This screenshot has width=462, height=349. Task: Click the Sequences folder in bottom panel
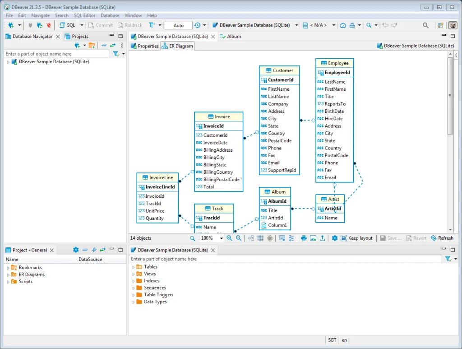[151, 288]
